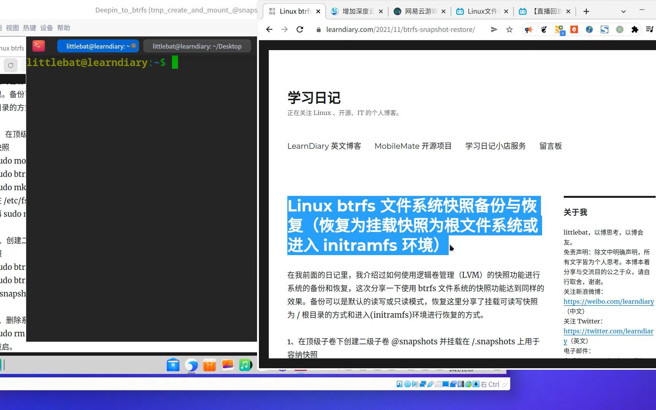Switch to the Linux btrfs browser tab
The height and width of the screenshot is (410, 656).
pos(295,11)
